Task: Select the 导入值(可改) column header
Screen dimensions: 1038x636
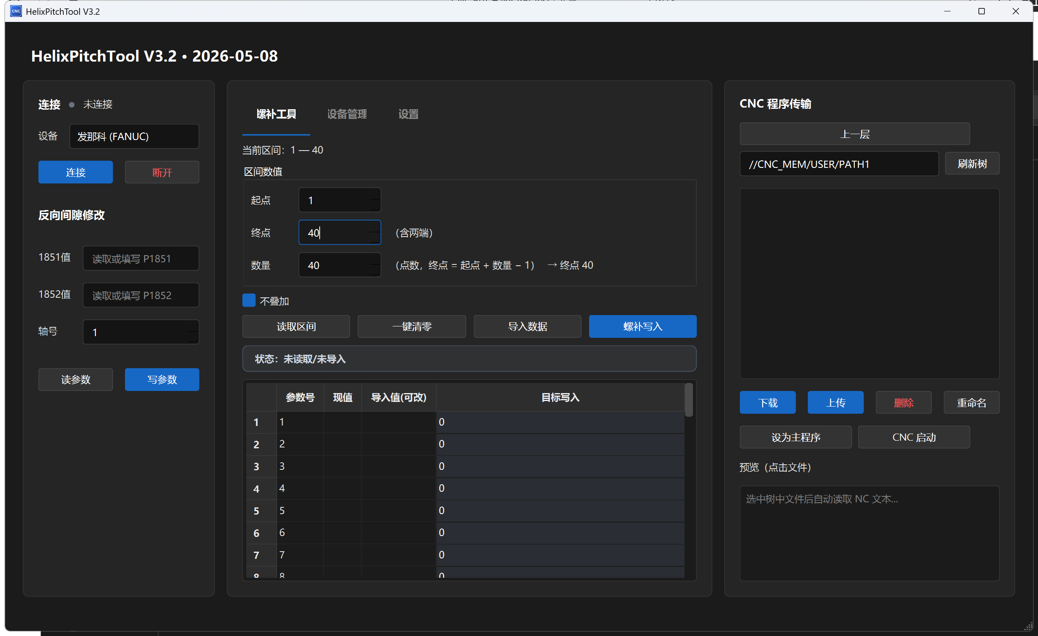Action: click(x=399, y=397)
